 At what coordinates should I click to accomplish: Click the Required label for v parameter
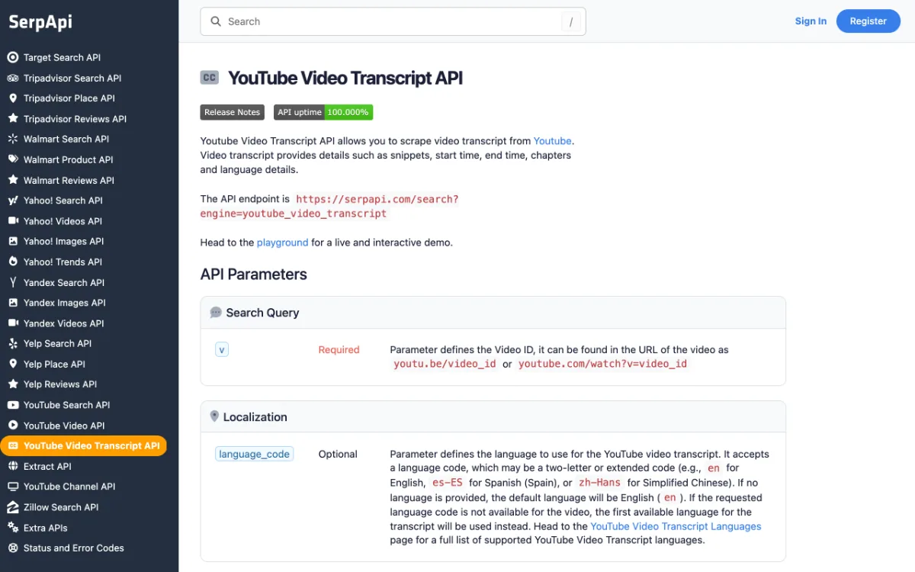pyautogui.click(x=339, y=349)
